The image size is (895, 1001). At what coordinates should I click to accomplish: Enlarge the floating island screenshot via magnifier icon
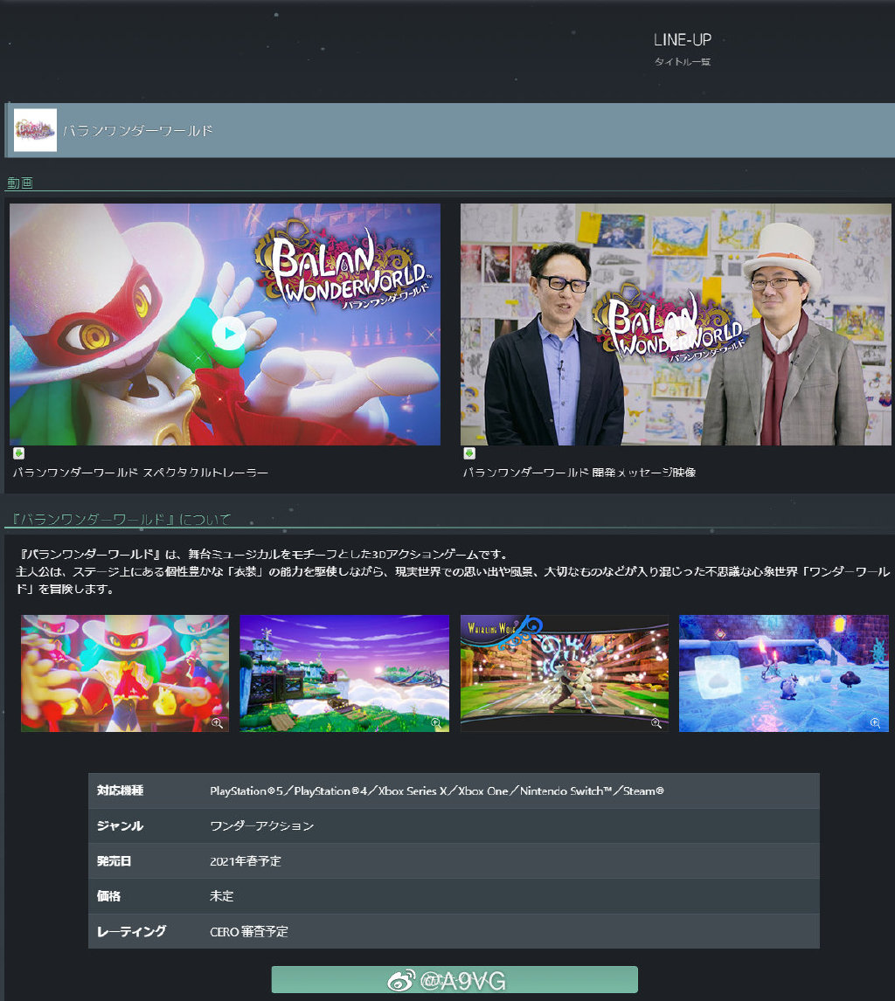click(x=436, y=722)
